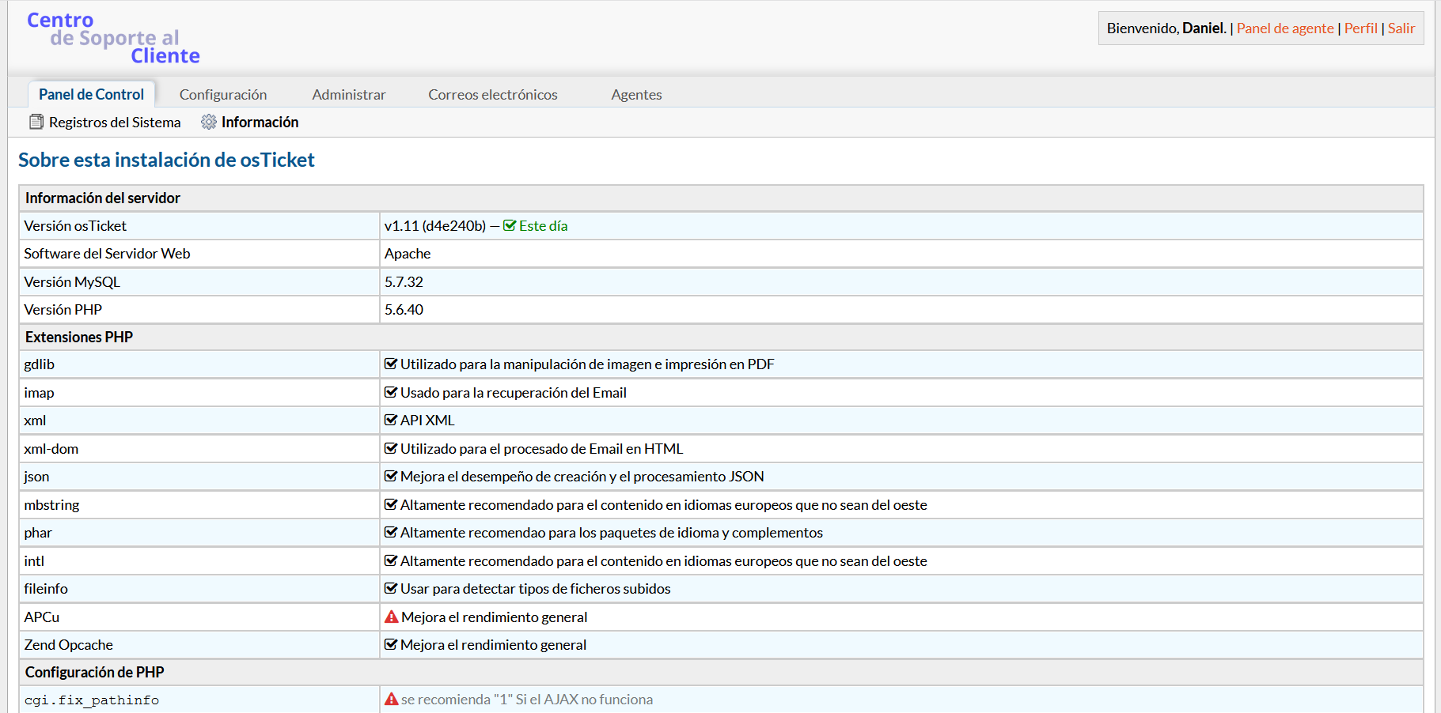The height and width of the screenshot is (713, 1441).
Task: Click the APCu red warning triangle
Action: click(x=392, y=617)
